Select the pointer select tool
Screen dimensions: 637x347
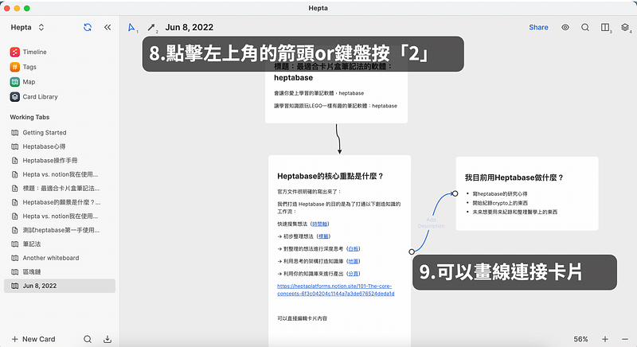(131, 27)
